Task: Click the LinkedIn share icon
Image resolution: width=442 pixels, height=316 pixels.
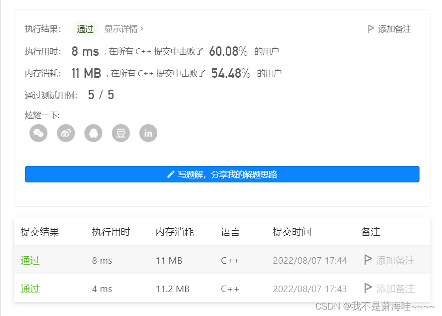Action: [x=148, y=133]
